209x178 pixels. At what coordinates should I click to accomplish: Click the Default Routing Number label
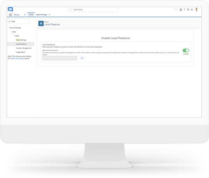tap(50, 50)
